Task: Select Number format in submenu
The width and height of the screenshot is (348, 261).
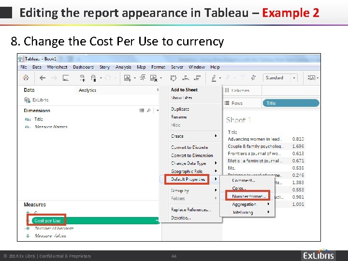Action: click(249, 196)
